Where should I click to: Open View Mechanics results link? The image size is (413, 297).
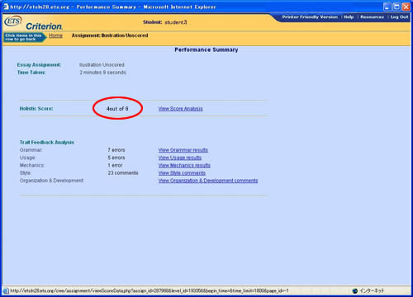tap(184, 165)
